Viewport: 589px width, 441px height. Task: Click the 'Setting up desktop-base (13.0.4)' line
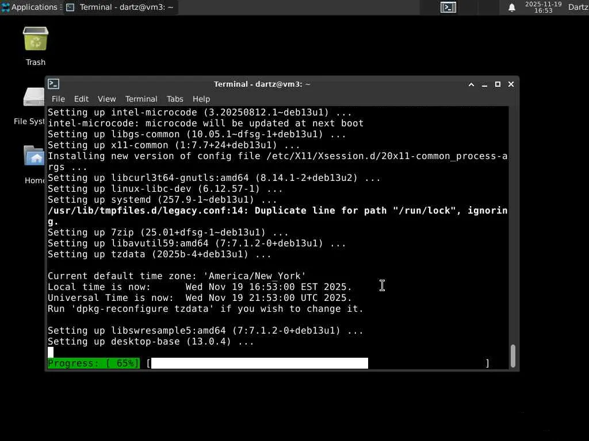(151, 342)
